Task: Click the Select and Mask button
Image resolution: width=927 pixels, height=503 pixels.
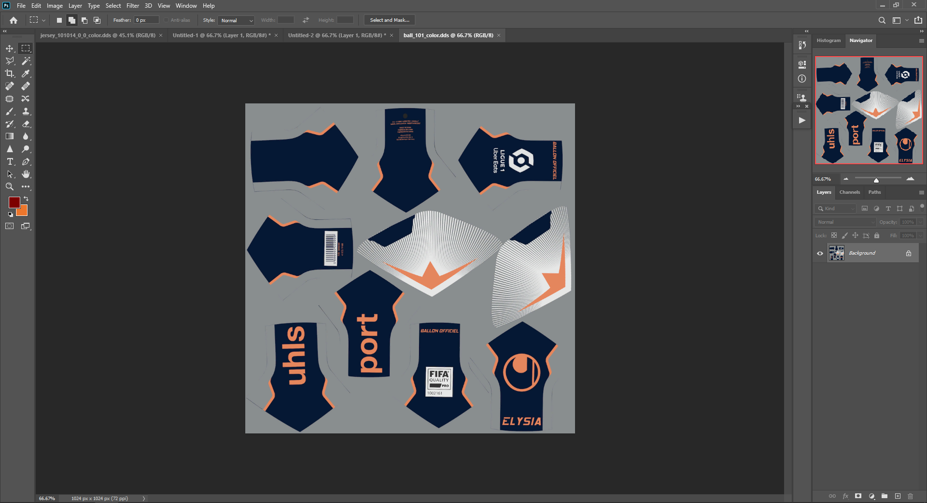Action: click(x=390, y=20)
